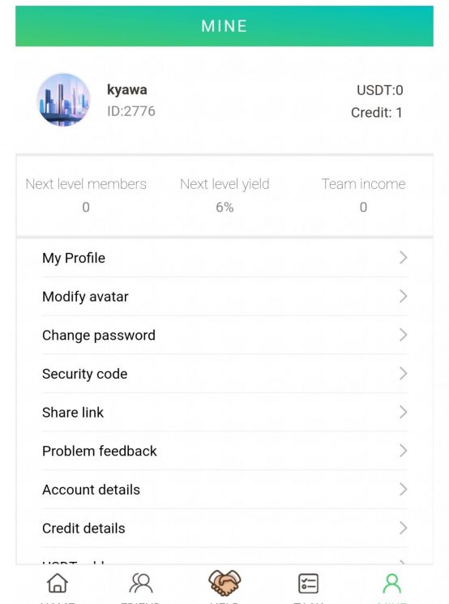Viewport: 449px width, 604px height.
Task: Expand the Change password chevron arrow
Action: pyautogui.click(x=403, y=335)
